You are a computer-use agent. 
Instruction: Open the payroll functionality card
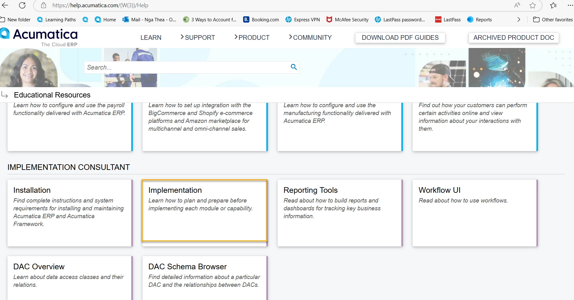(x=70, y=127)
